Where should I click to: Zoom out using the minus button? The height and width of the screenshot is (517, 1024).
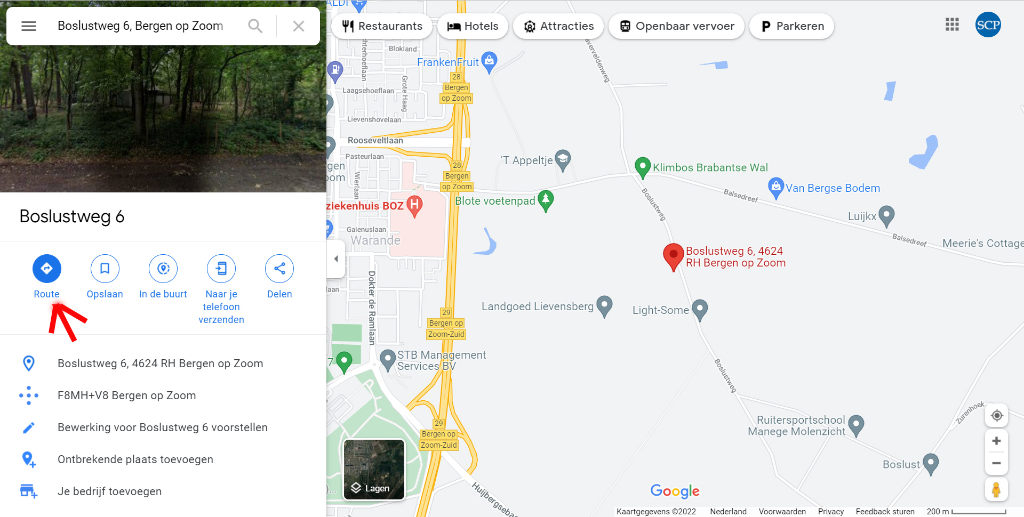point(996,463)
